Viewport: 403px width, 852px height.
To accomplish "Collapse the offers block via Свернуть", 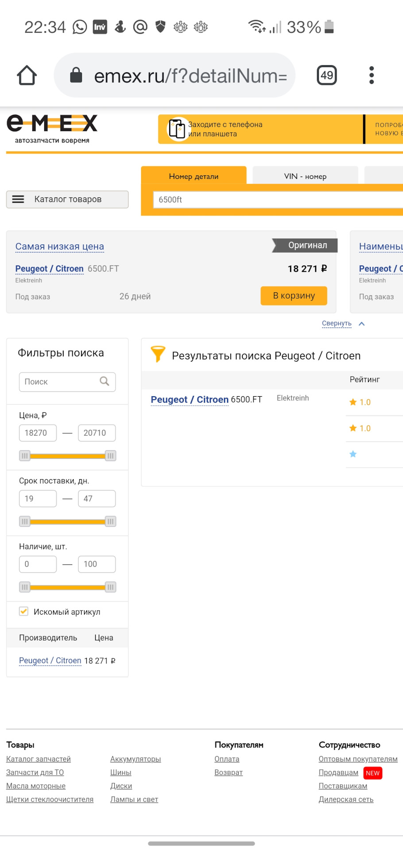I will tap(337, 323).
